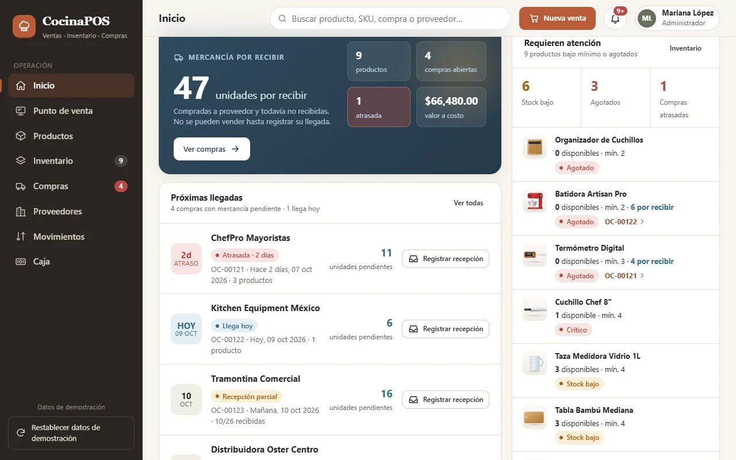Register reception for ChefPro Mayoristas
Screen dimensions: 736x460
click(446, 259)
